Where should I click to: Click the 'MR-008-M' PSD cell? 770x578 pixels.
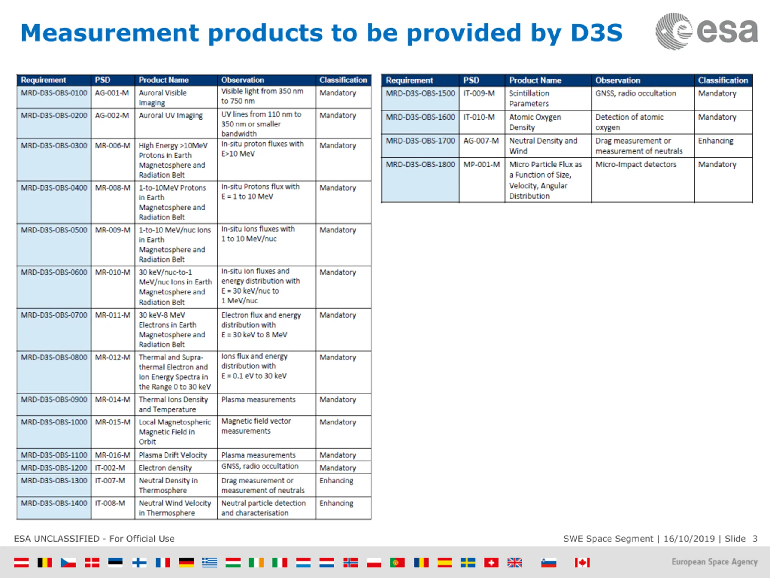(113, 202)
